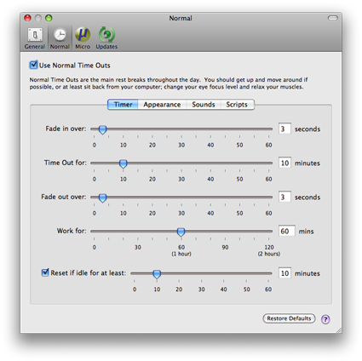Click the 60 (1 hour) label
Screen dimensions: 362x361
point(181,250)
